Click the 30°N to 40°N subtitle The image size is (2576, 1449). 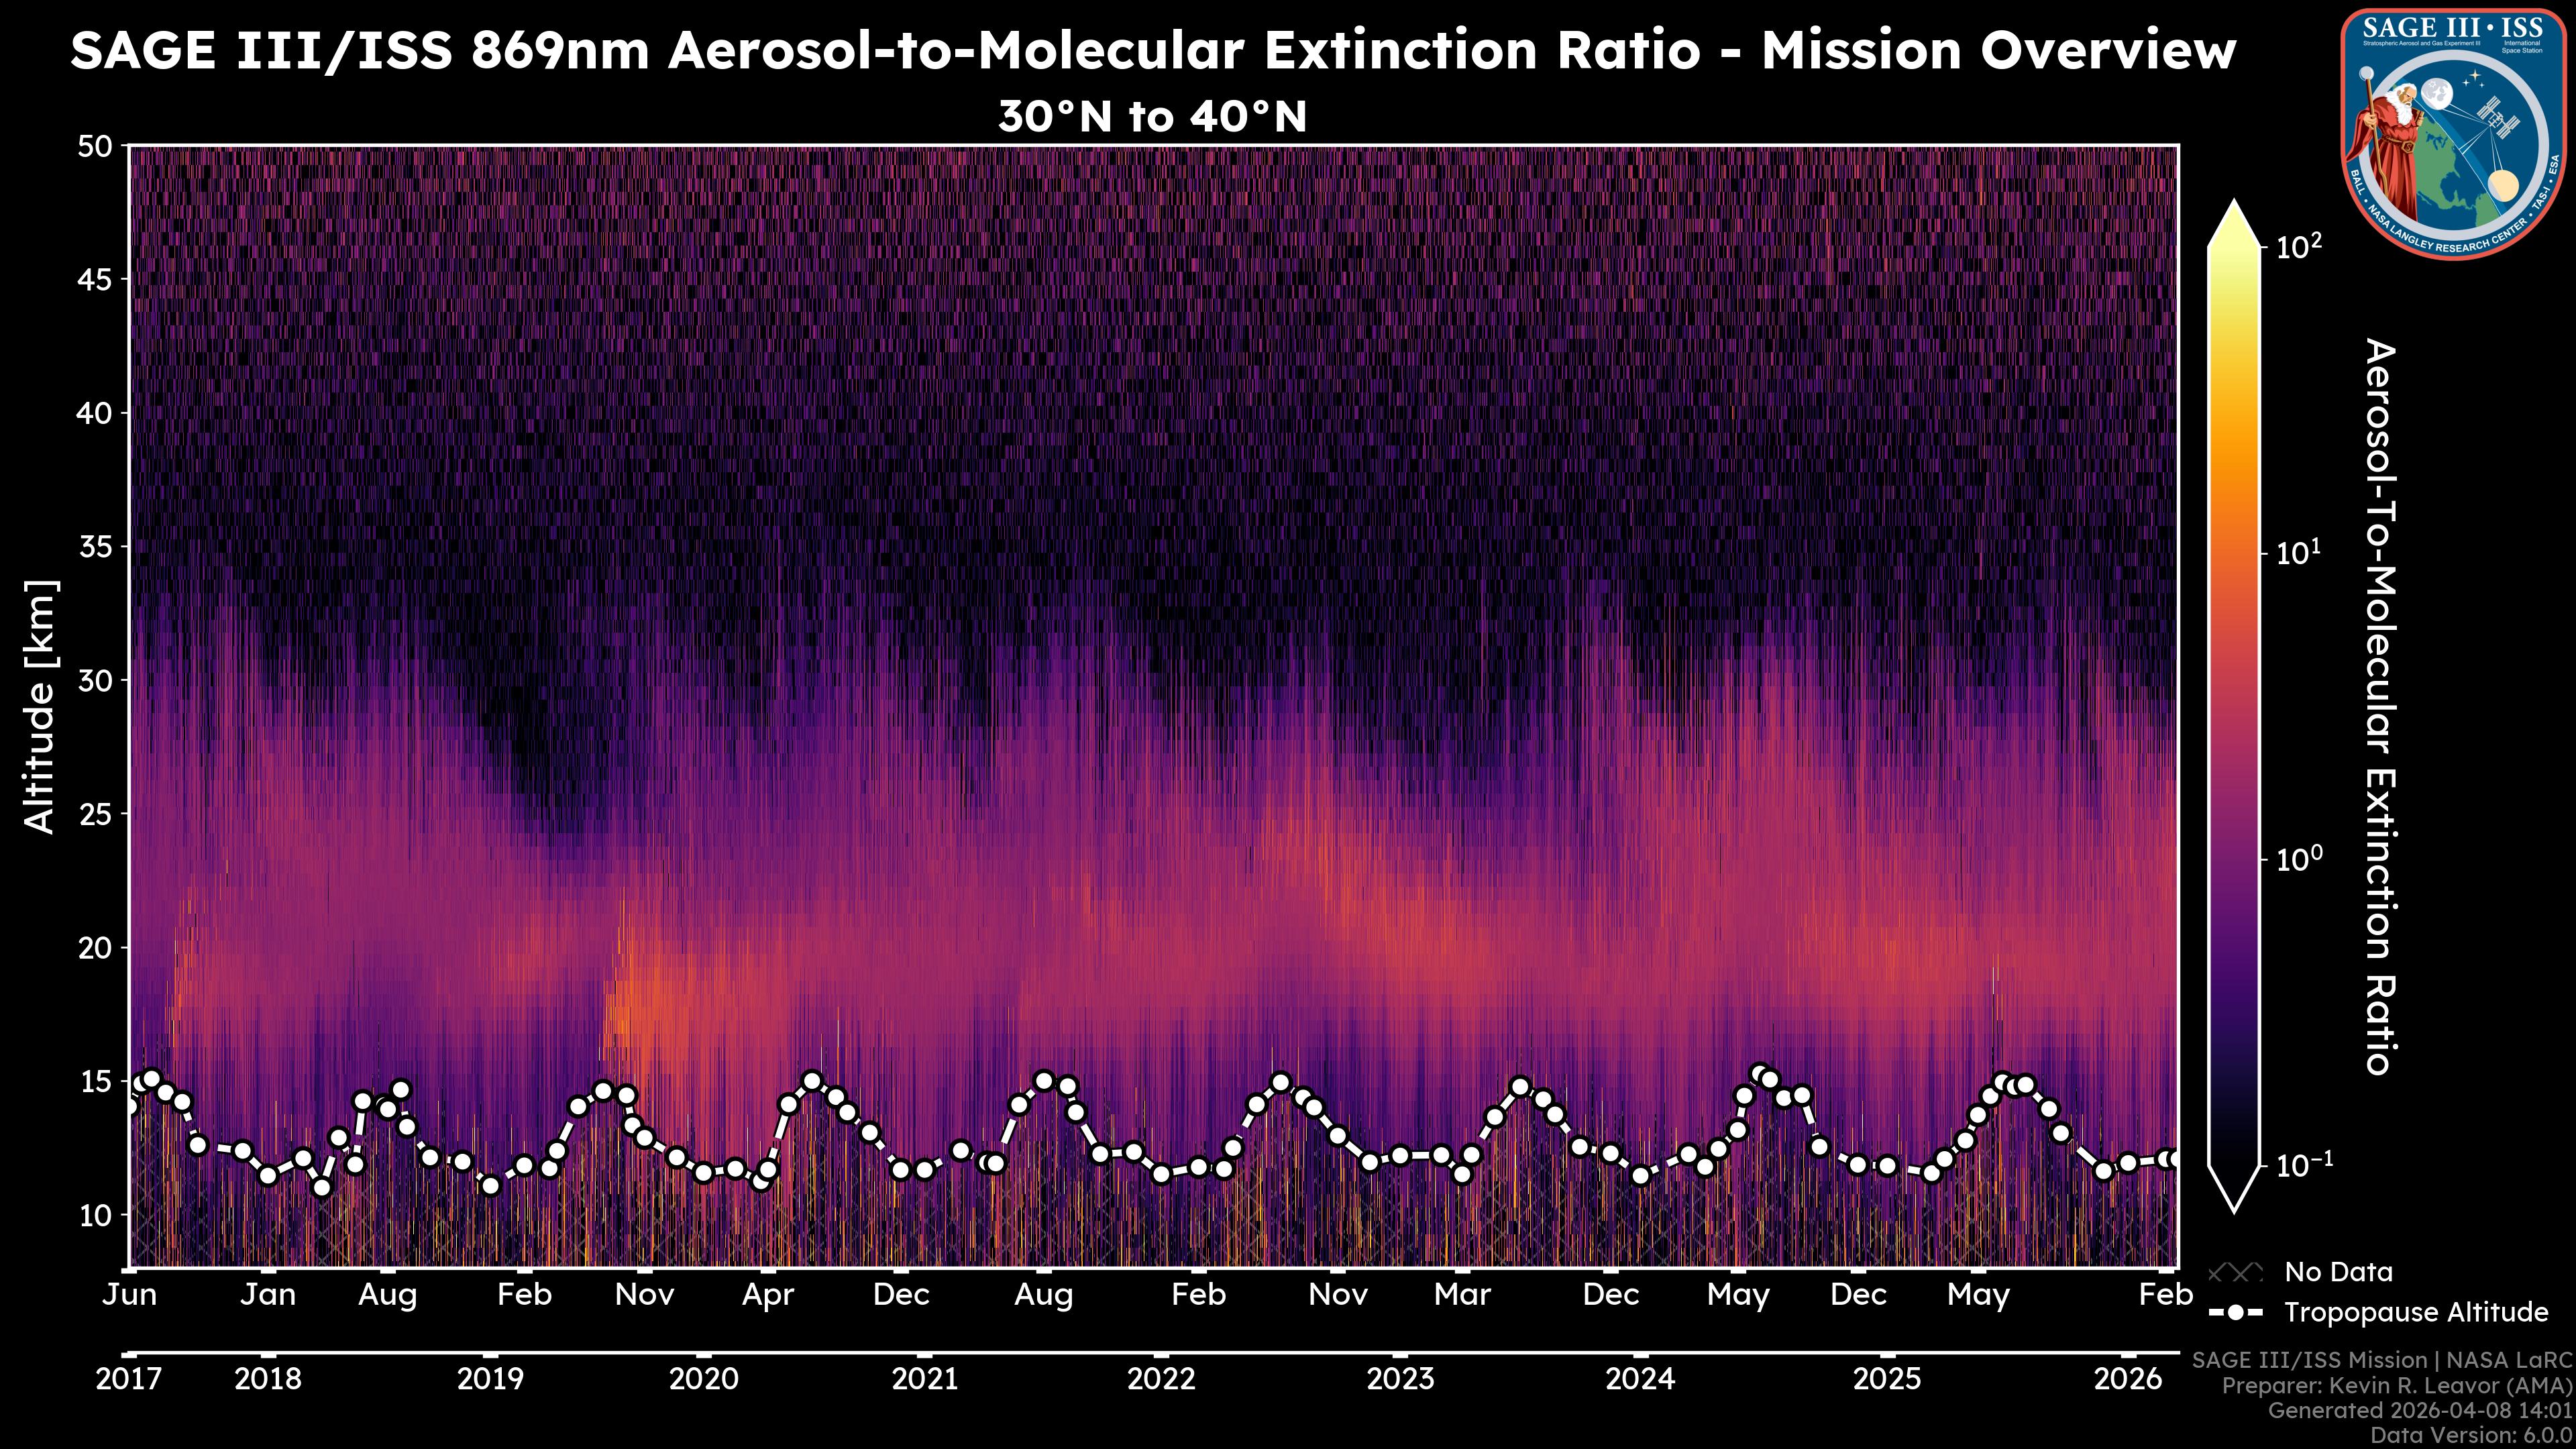pos(1152,117)
